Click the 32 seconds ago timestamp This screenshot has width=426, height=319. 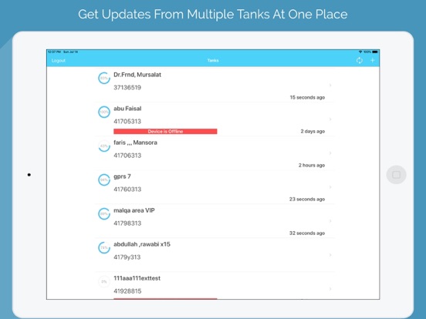click(x=307, y=233)
